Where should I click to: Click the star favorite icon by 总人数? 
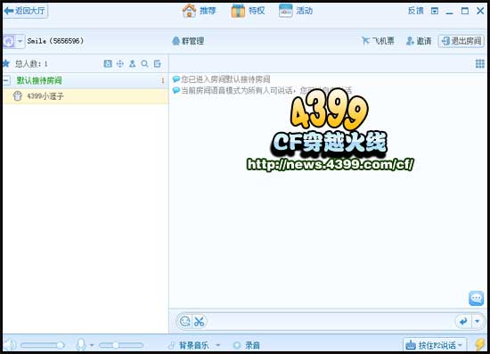(6, 64)
